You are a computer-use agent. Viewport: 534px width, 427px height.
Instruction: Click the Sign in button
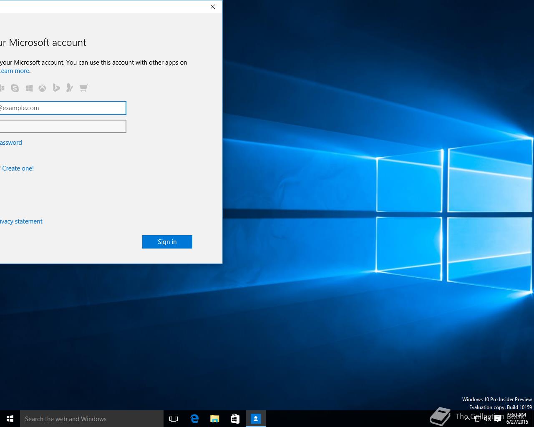pyautogui.click(x=167, y=242)
